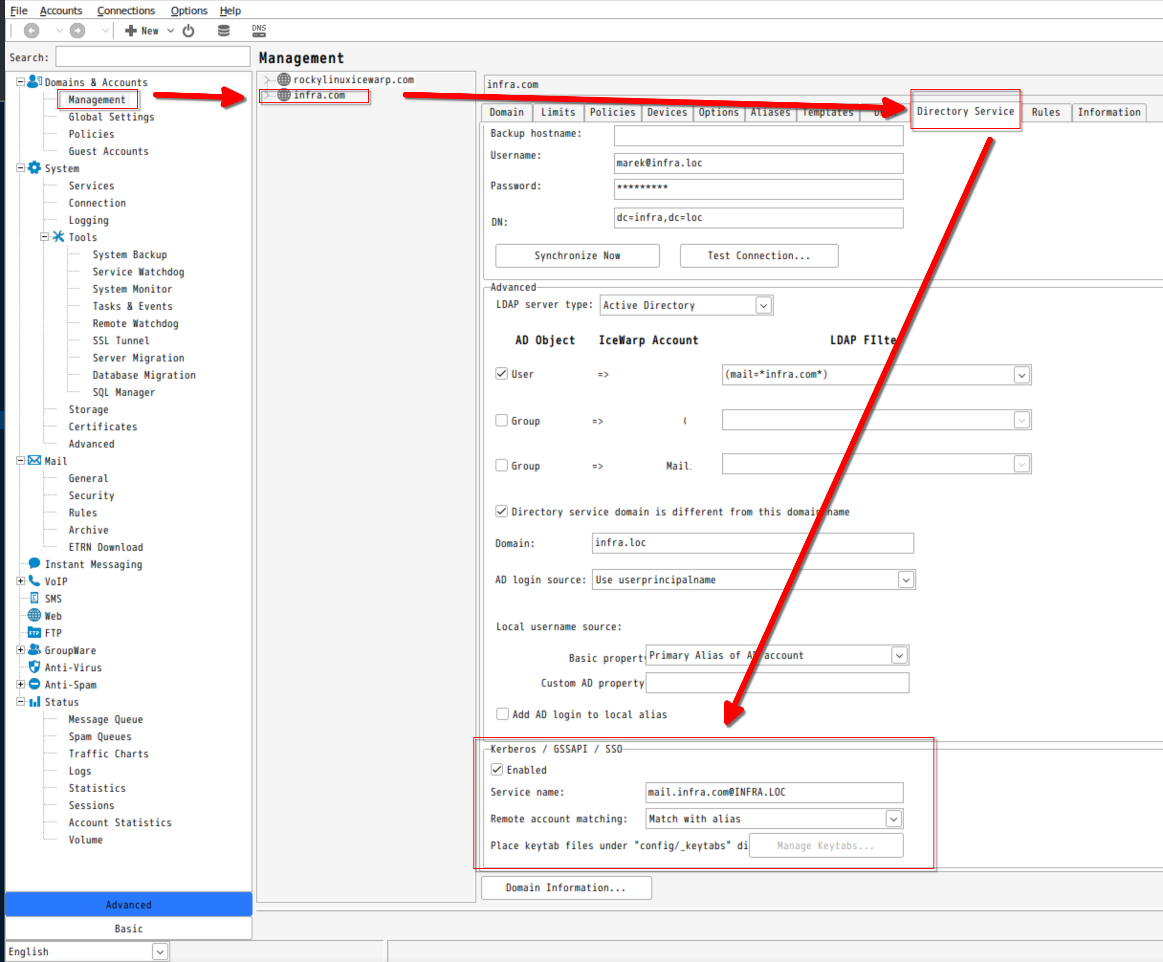Toggle the Kerberos Enabled checkbox

click(x=497, y=769)
